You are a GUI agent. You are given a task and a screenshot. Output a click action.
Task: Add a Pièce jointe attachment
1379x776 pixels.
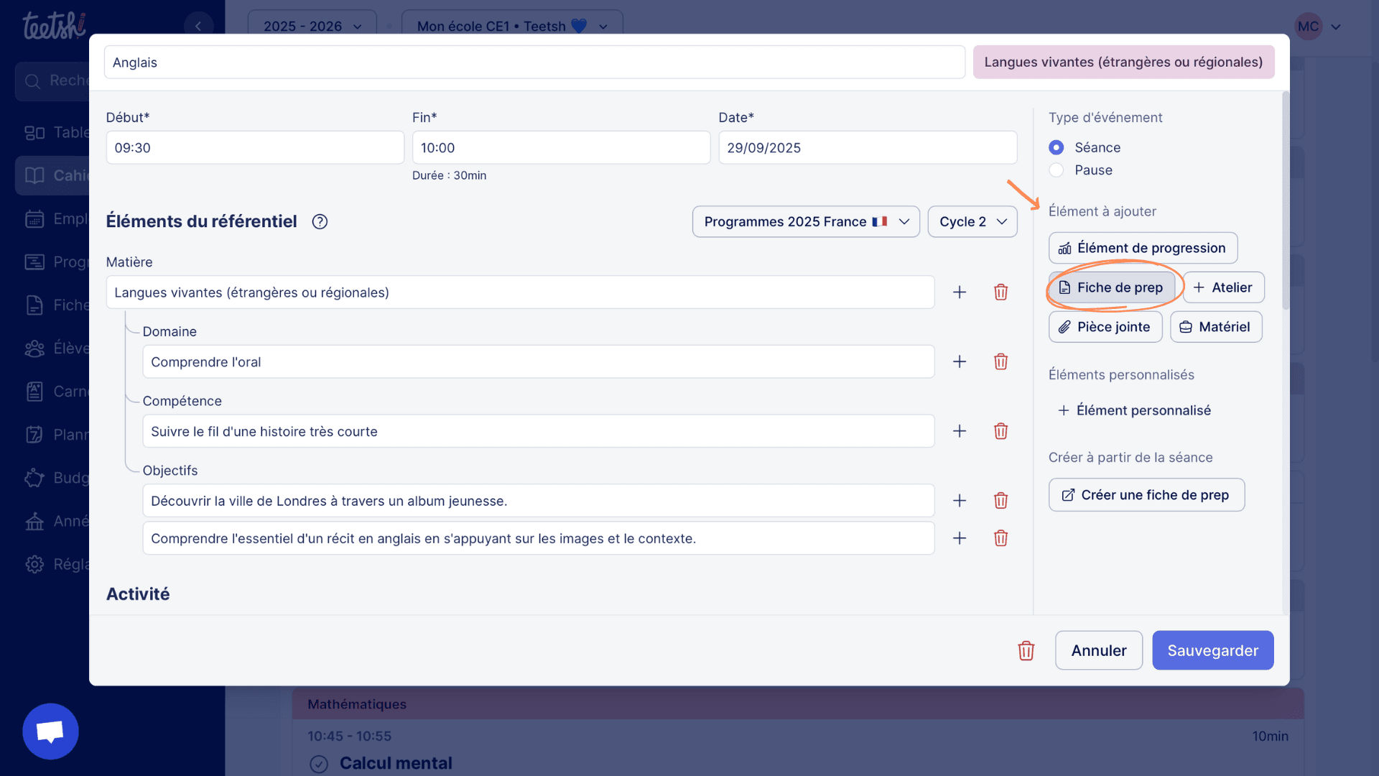pyautogui.click(x=1105, y=327)
